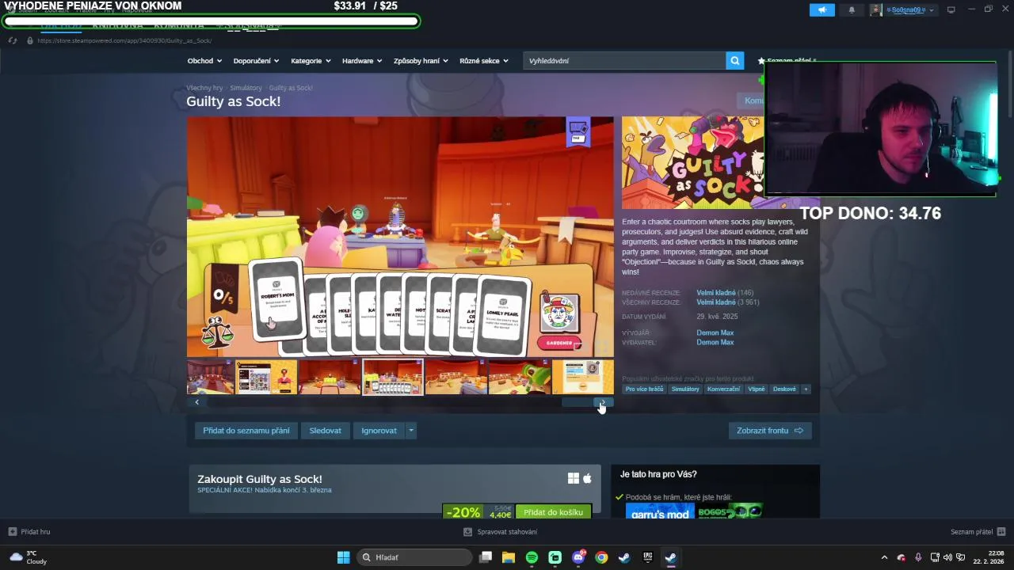Select the last yellow menu thumbnail
Screen dimensions: 1014x570
[582, 377]
